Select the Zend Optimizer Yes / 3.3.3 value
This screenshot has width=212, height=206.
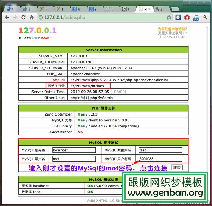tap(88, 114)
